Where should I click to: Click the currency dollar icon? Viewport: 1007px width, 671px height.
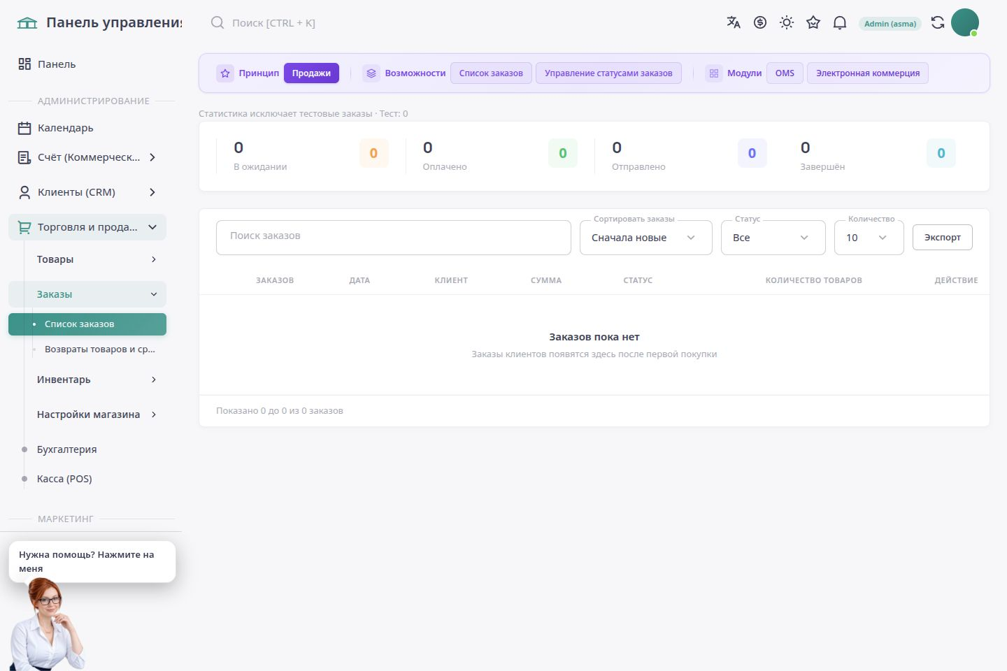pyautogui.click(x=760, y=22)
